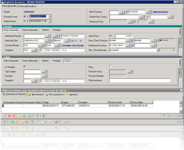Open the Chofer lookup dropdown
The image size is (184, 150).
[x=144, y=17]
